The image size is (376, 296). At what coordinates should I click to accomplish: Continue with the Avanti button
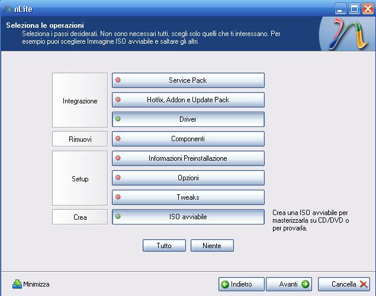pyautogui.click(x=289, y=284)
